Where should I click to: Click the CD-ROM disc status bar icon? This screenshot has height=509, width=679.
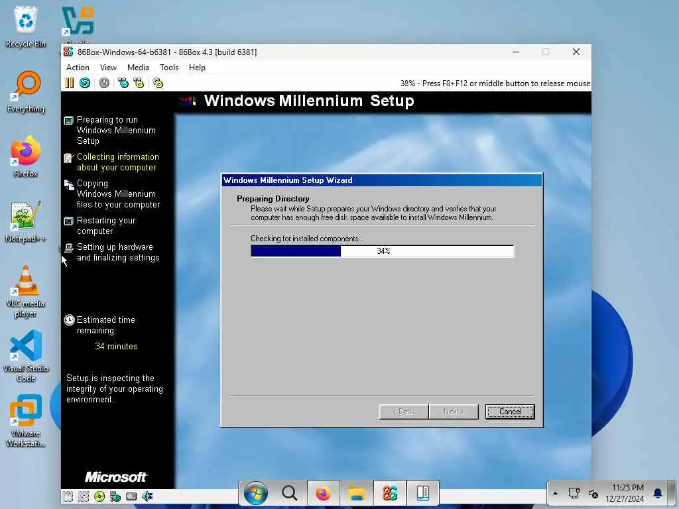(x=99, y=496)
